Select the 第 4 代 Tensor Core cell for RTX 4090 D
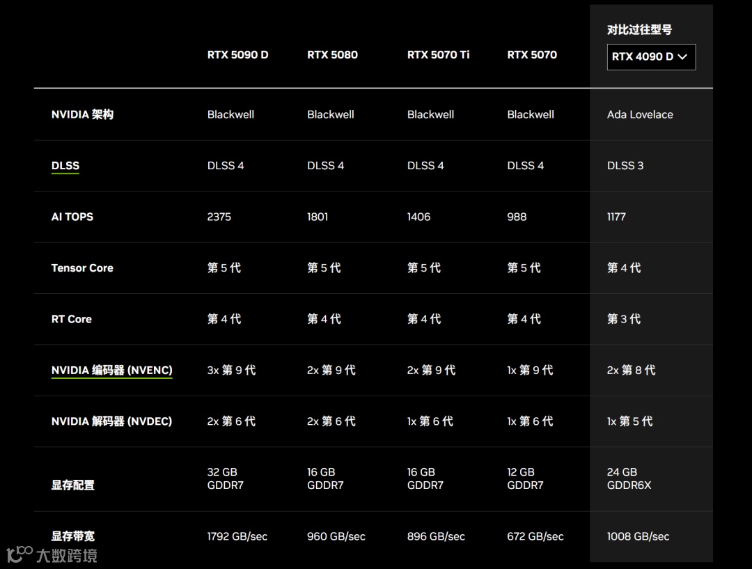The height and width of the screenshot is (569, 752). 624,267
